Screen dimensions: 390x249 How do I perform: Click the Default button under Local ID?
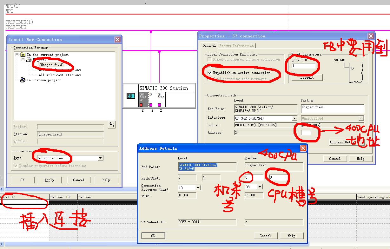coord(307,77)
